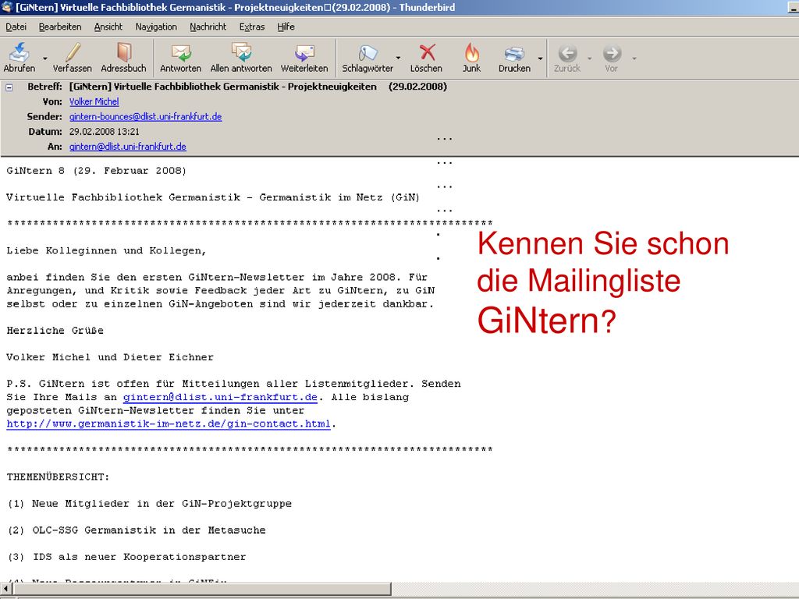Viewport: 799px width, 599px height.
Task: Click '(3) IDS als neuer Kooperationspartner'
Action: (x=126, y=557)
